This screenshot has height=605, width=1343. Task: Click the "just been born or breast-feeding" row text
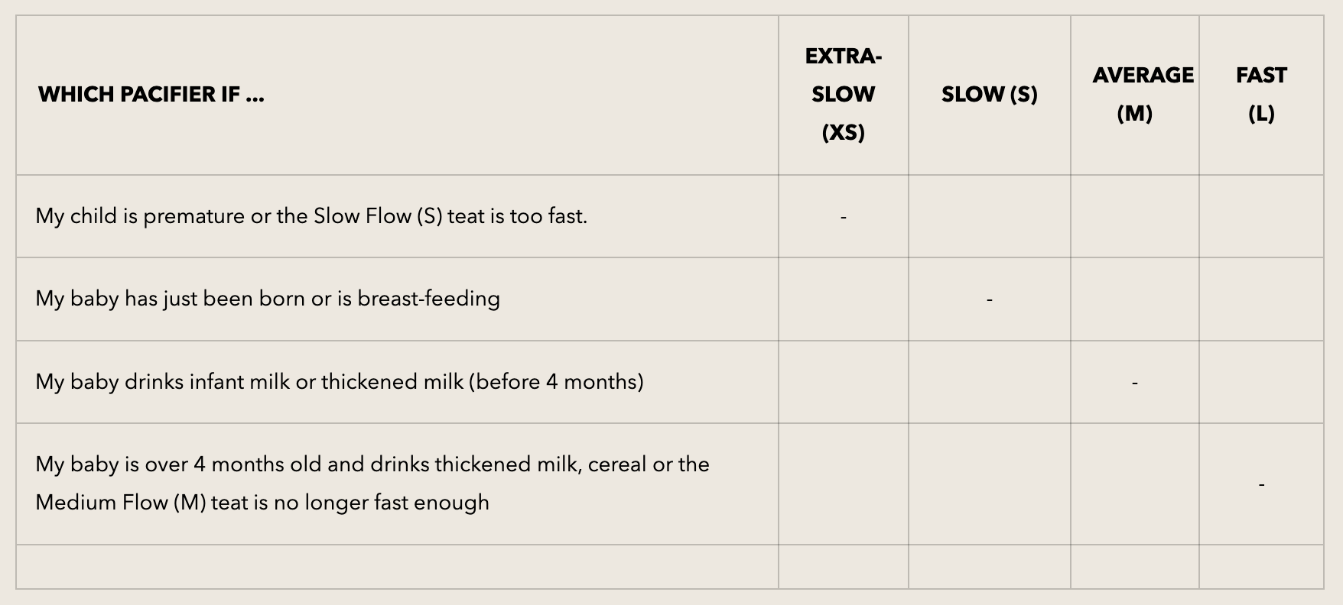point(268,299)
